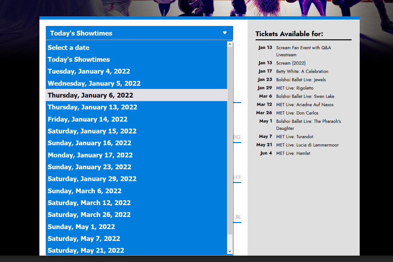
Task: Open MET Live: Rigoletto link
Action: 295,88
